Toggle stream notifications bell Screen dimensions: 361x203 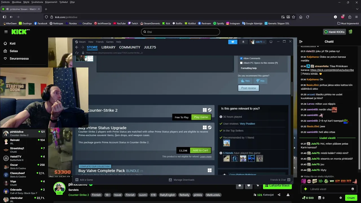240,186
